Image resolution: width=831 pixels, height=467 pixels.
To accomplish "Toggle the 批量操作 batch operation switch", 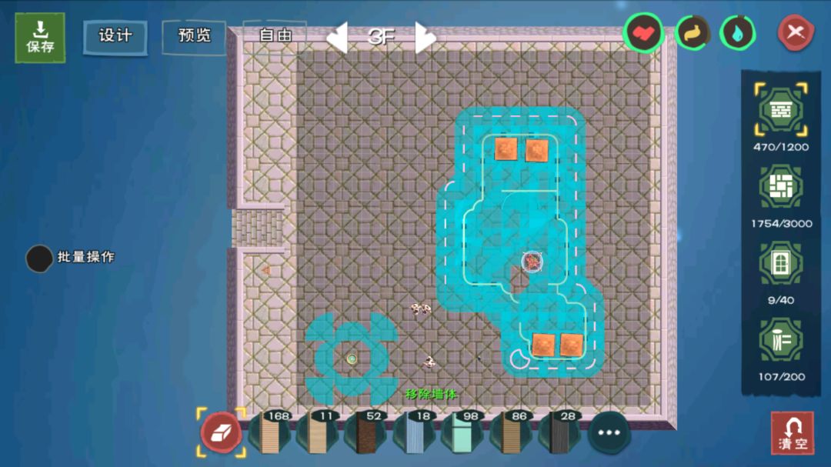I will click(38, 259).
